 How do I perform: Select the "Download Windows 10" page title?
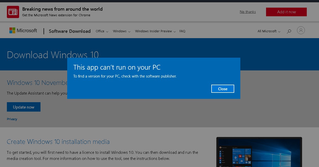coord(53,55)
